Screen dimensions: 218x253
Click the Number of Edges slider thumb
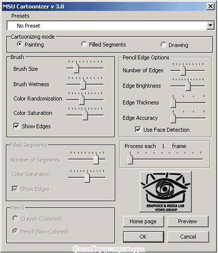(x=183, y=70)
